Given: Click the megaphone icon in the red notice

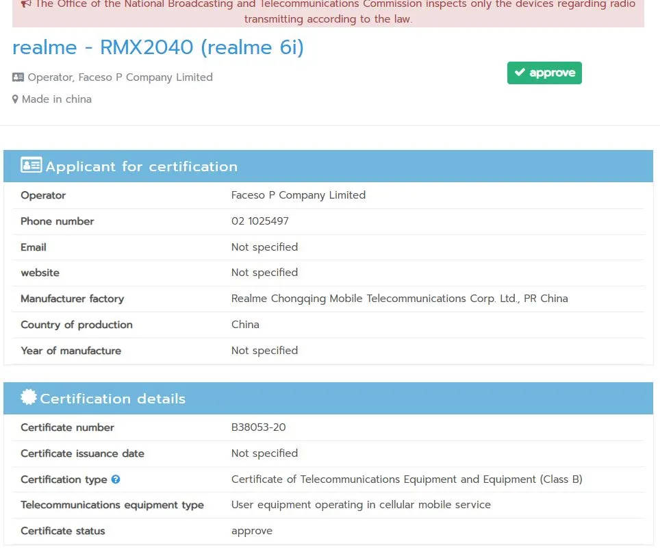Looking at the screenshot, I should 26,4.
